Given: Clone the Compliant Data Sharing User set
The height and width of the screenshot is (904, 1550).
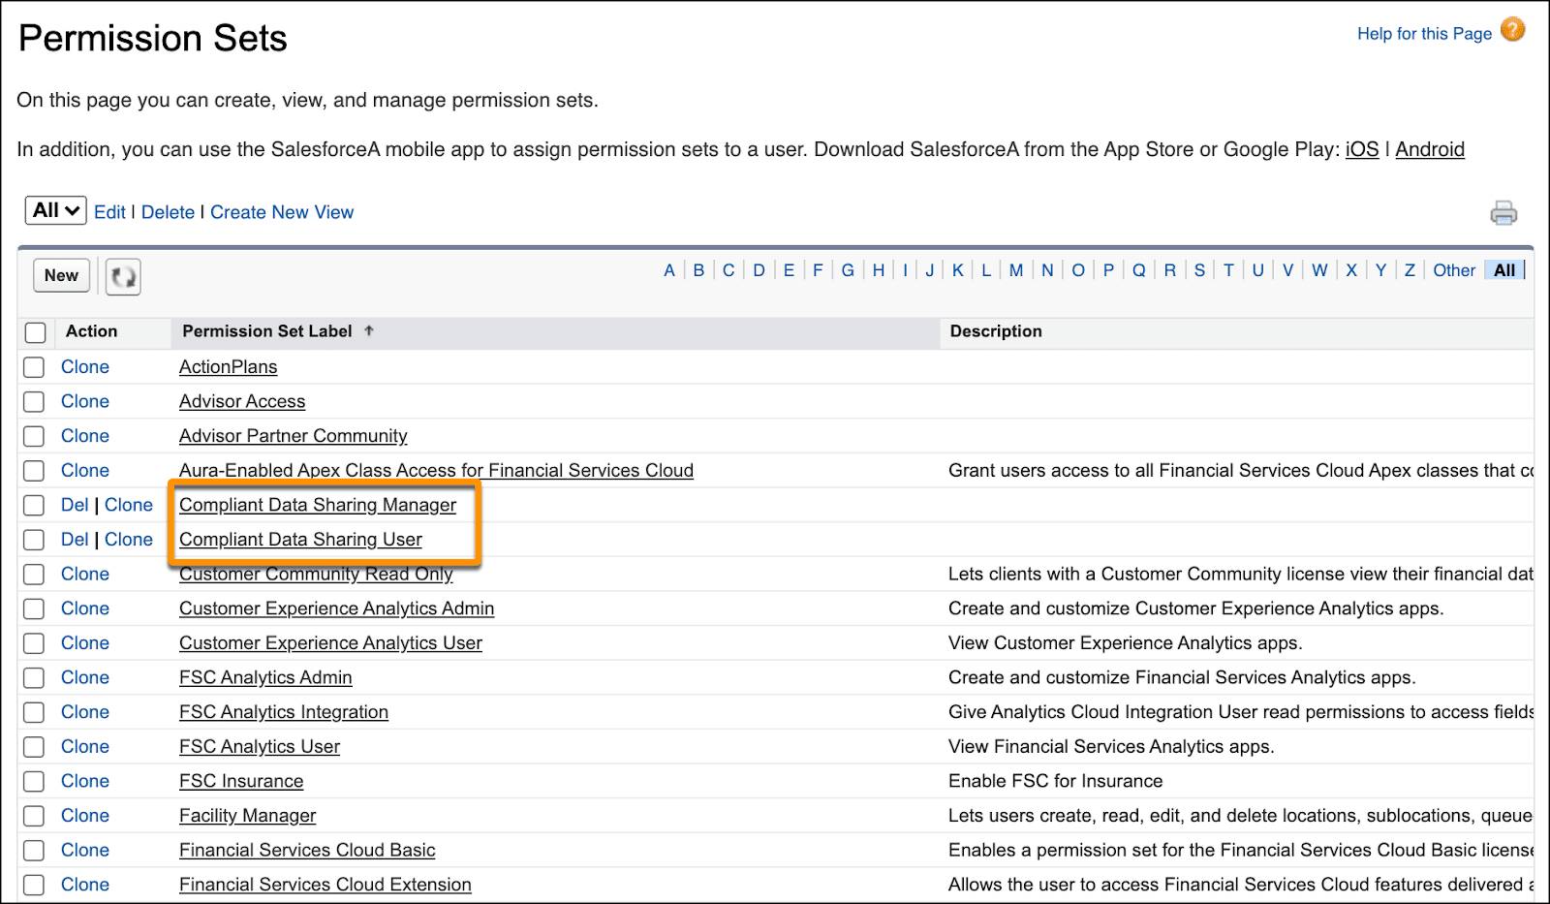Looking at the screenshot, I should [129, 540].
